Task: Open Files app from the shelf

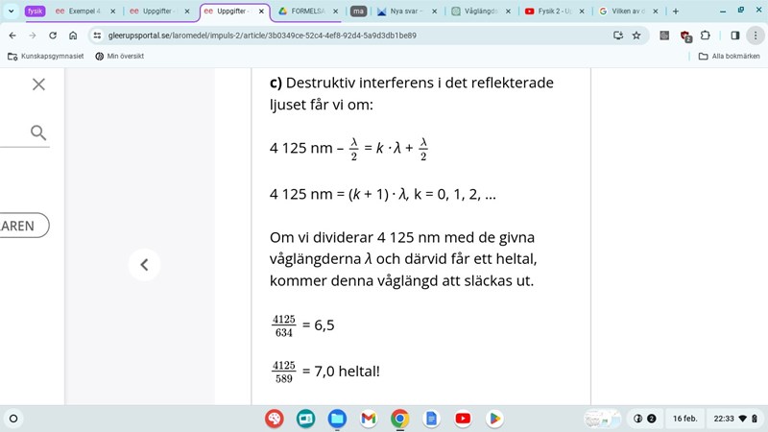Action: coord(337,419)
